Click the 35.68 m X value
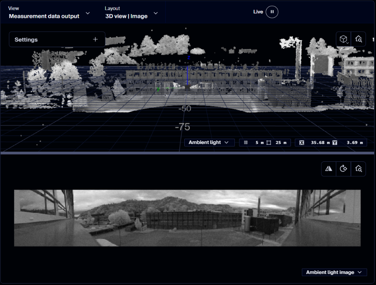This screenshot has height=285, width=376. coord(320,143)
